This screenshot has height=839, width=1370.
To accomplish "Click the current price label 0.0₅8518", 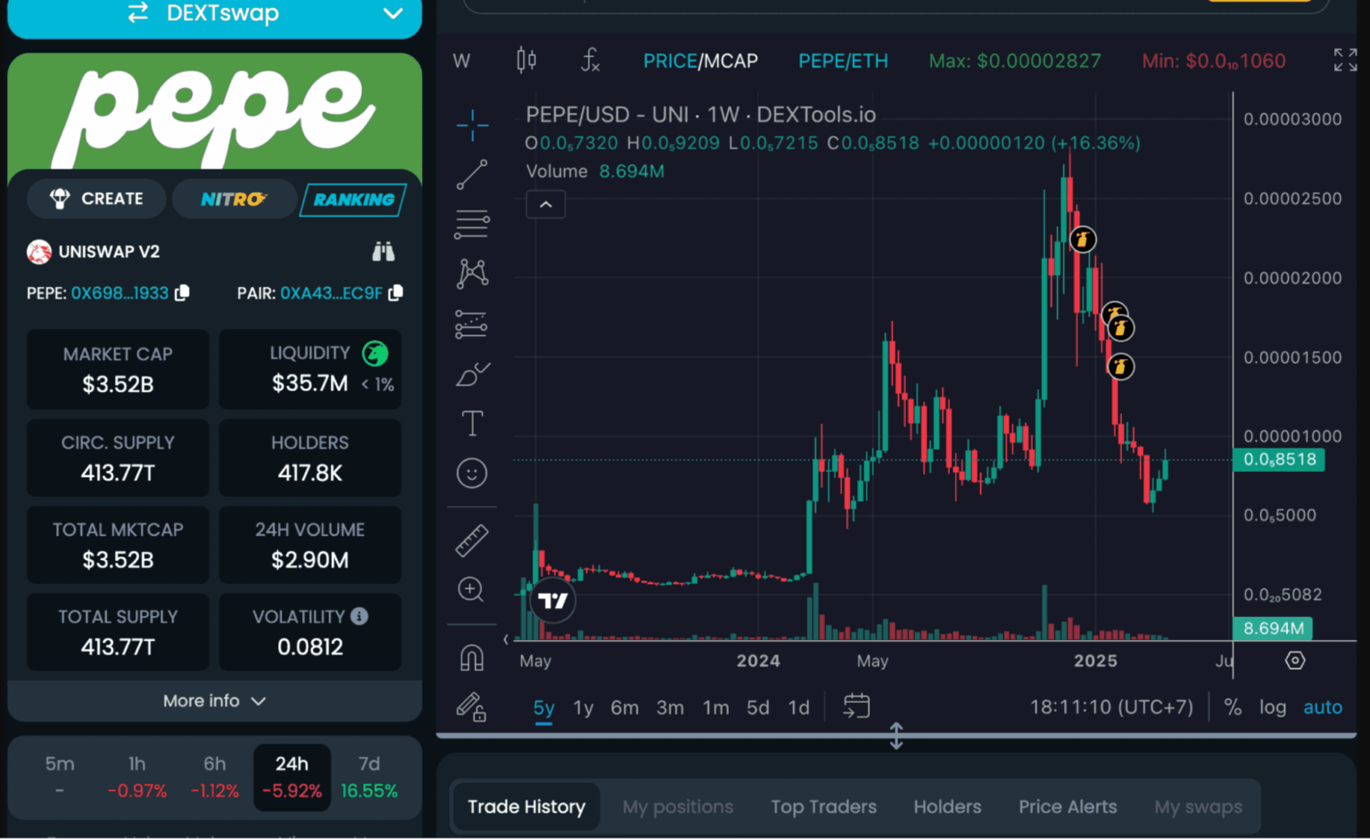I will 1279,459.
